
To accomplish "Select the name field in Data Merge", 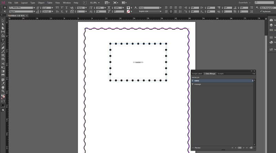I will 222,81.
